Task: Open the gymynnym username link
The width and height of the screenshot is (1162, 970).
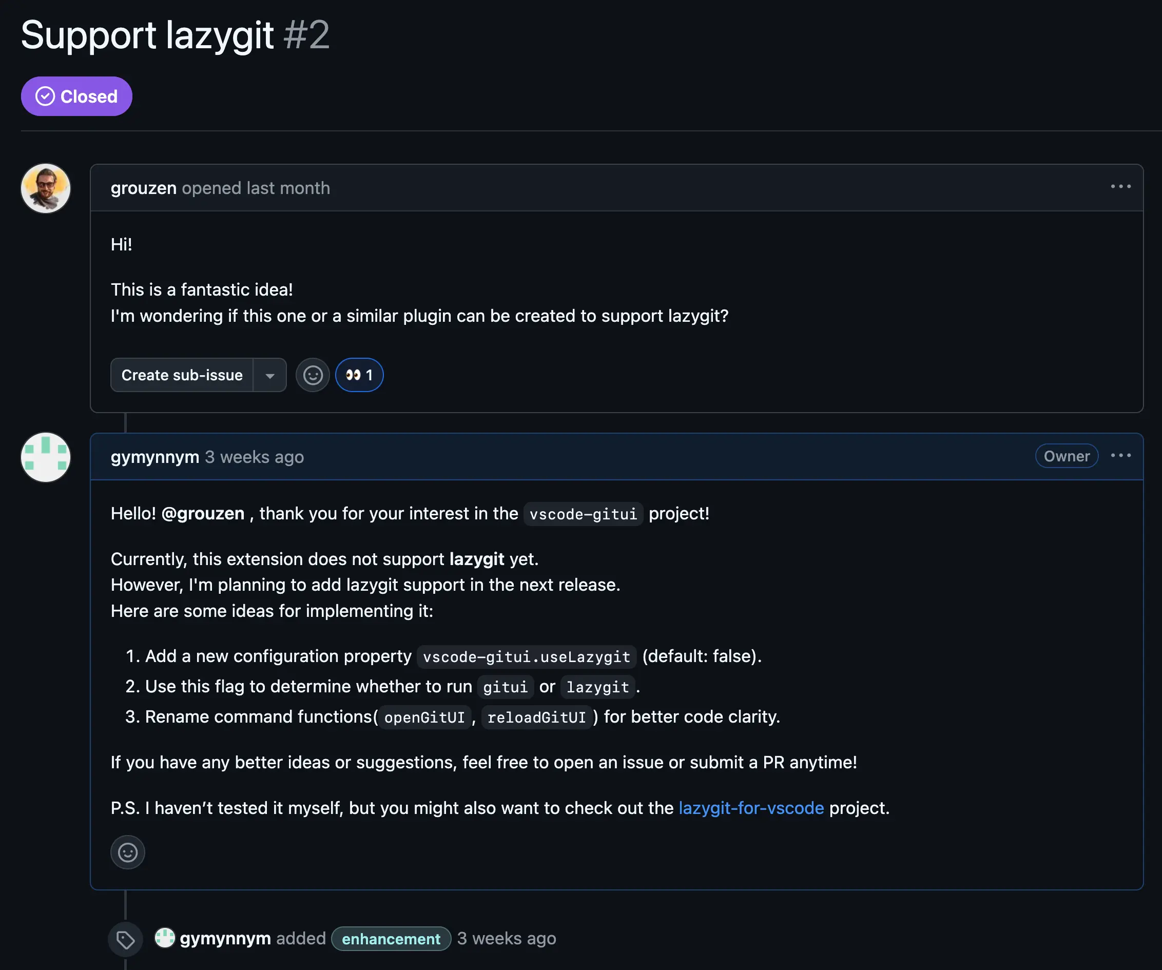Action: [x=154, y=456]
